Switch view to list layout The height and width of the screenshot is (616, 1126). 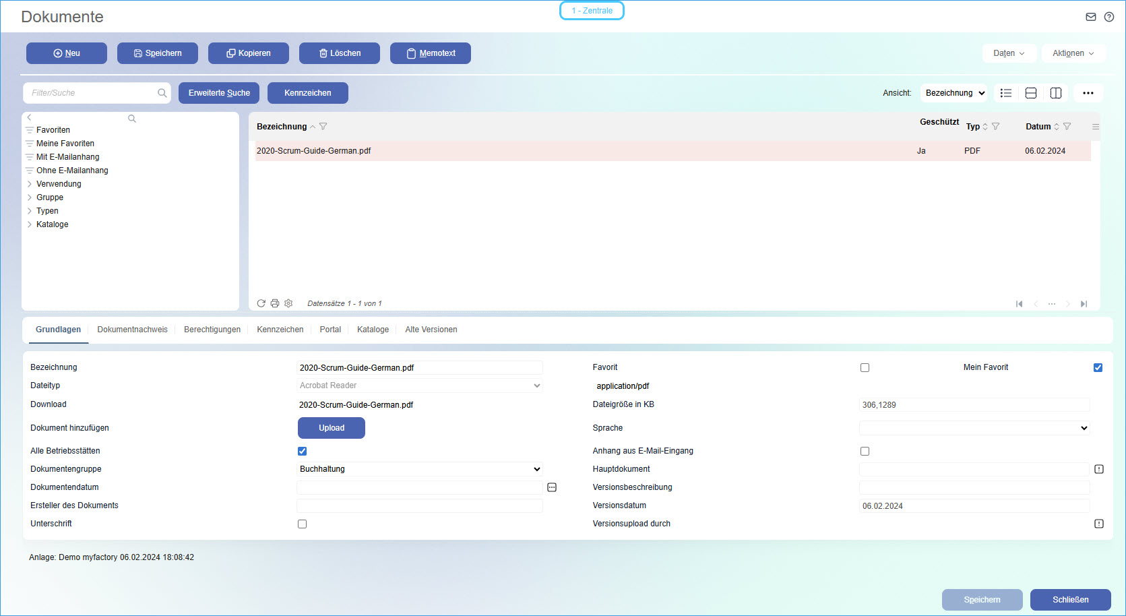pyautogui.click(x=1005, y=92)
